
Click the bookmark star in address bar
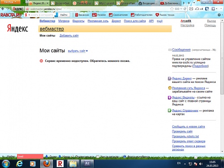point(172,9)
